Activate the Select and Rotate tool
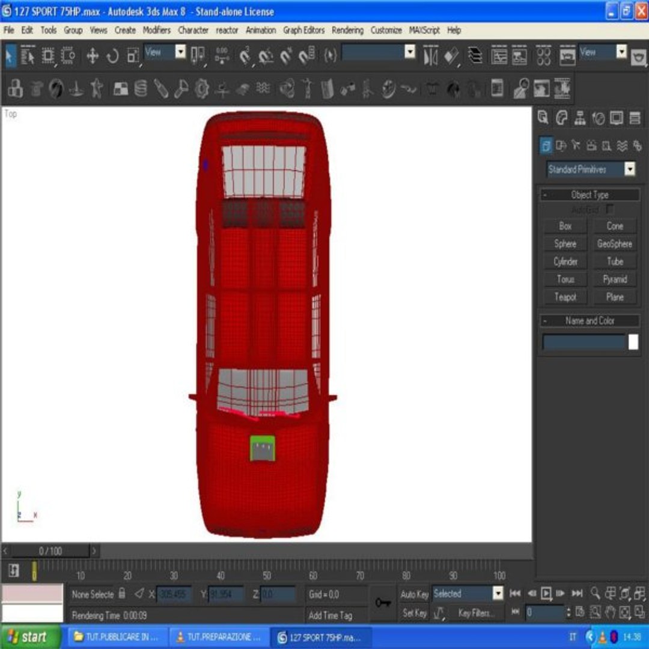The width and height of the screenshot is (649, 649). (x=112, y=56)
